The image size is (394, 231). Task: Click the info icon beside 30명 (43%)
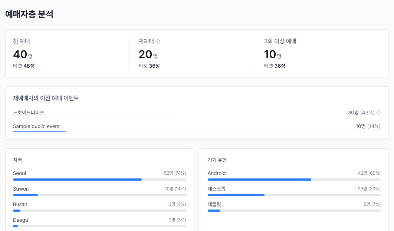tap(378, 113)
